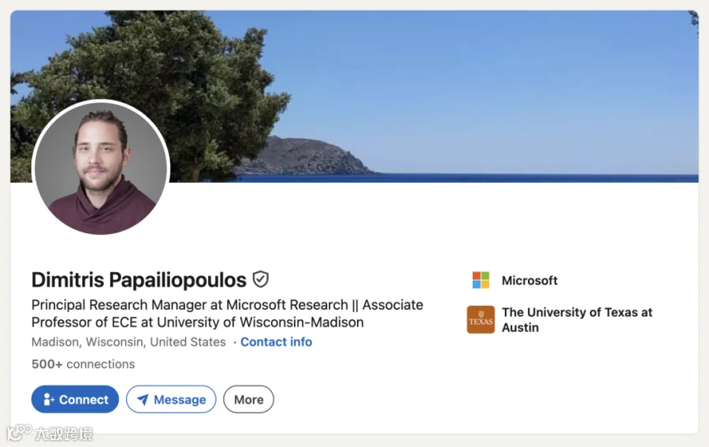Click the verification shield badge icon
709x447 pixels.
pos(261,280)
